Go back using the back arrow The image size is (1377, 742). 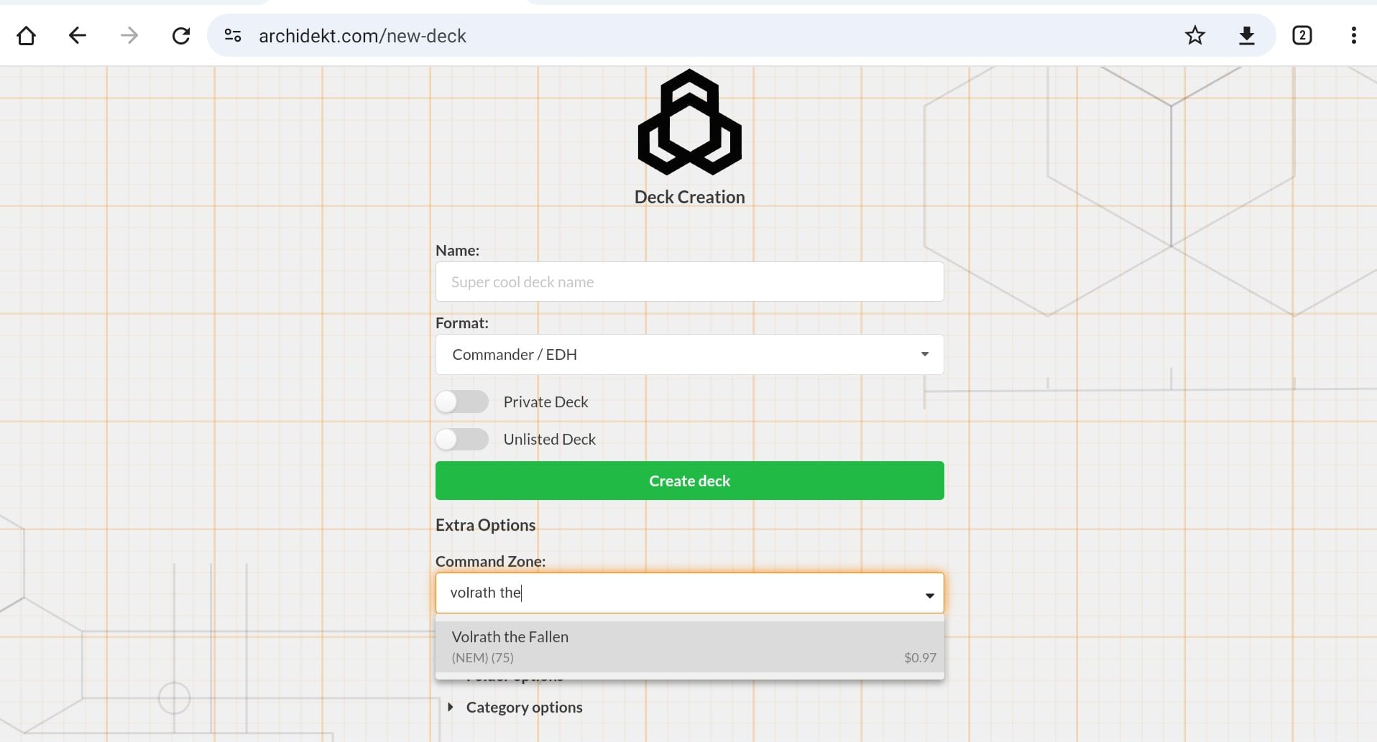pyautogui.click(x=78, y=35)
